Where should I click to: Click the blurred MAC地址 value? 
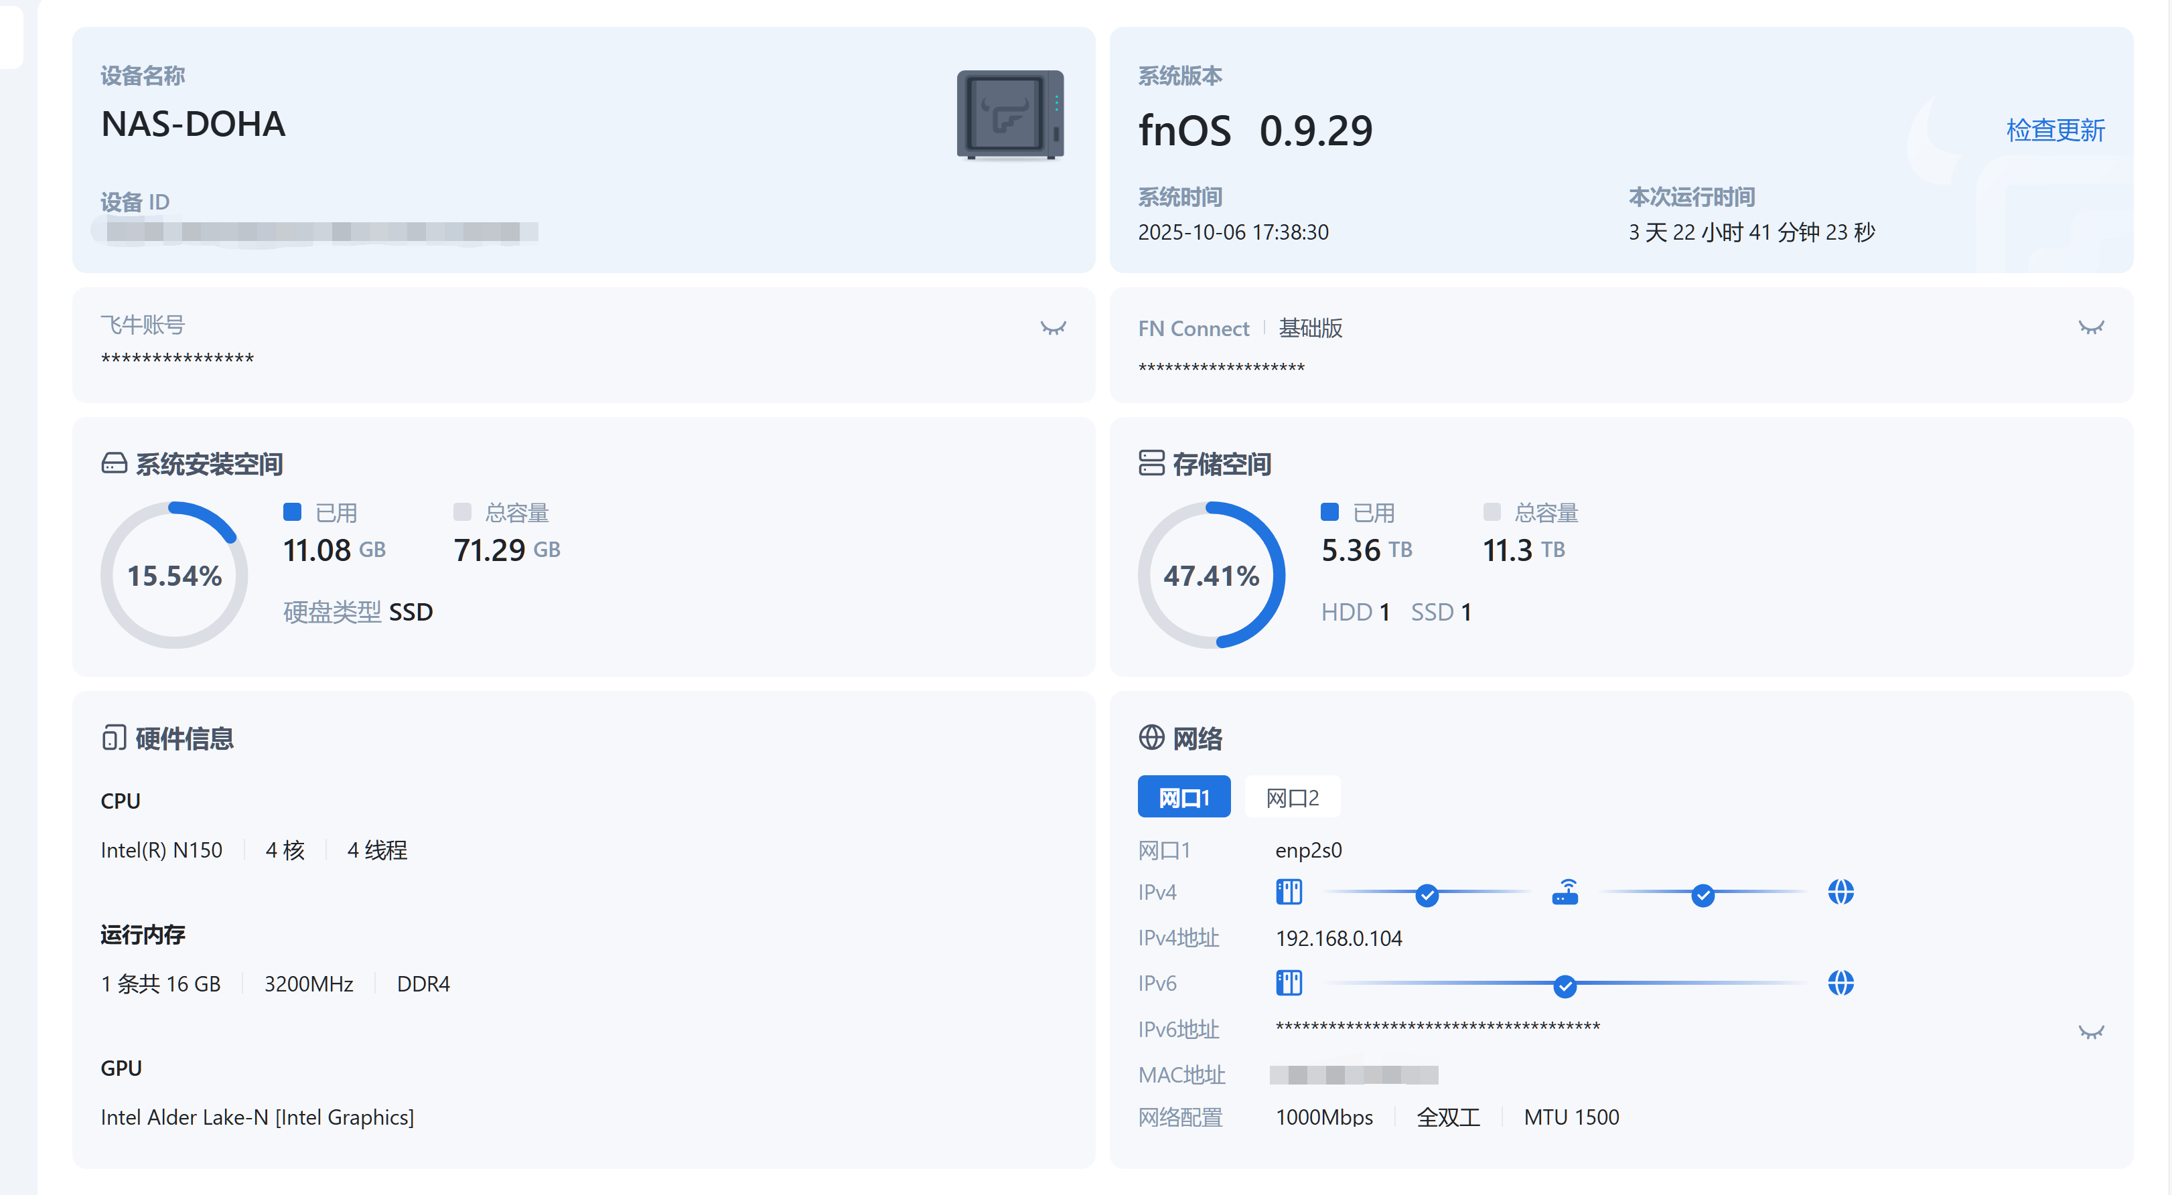pos(1354,1074)
